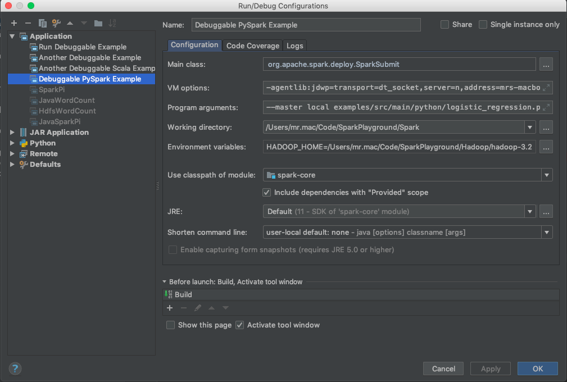Browse for Working directory
Image resolution: width=567 pixels, height=382 pixels.
click(546, 127)
